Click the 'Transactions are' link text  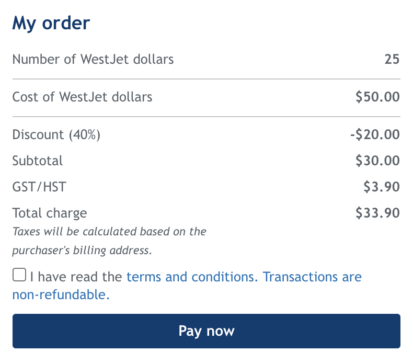pyautogui.click(x=312, y=277)
